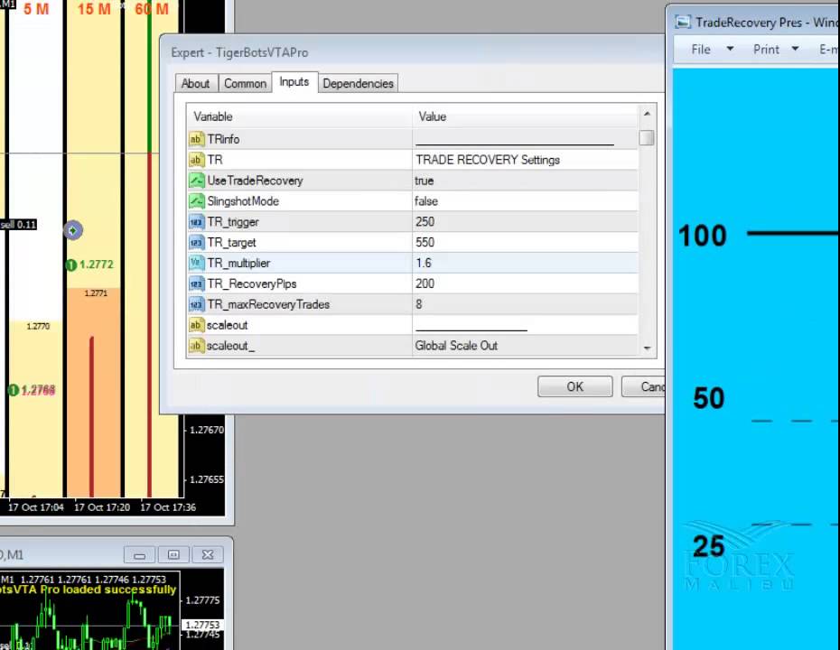Expand the File dropdown arrow
840x650 pixels.
point(730,49)
